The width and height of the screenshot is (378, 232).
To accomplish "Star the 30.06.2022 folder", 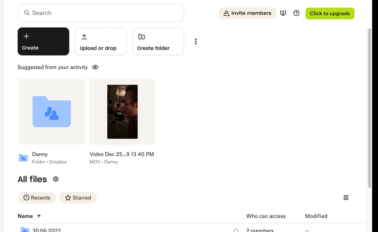I will [x=236, y=230].
